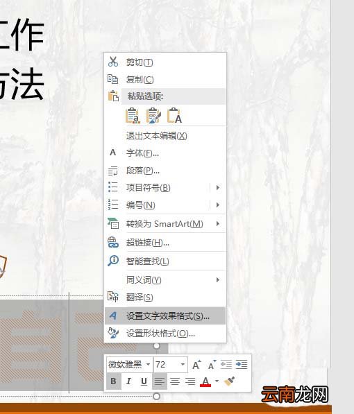Open the font size 72 dropdown
Image resolution: width=354 pixels, height=414 pixels.
pos(183,364)
